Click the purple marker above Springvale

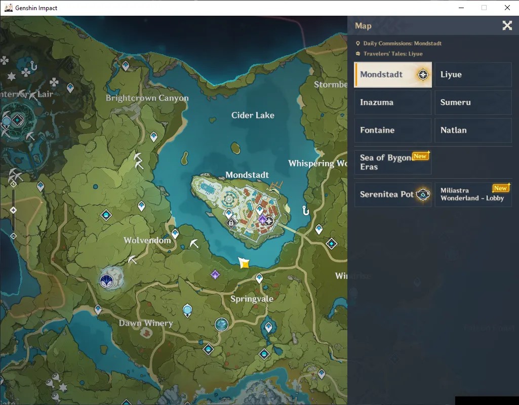[x=215, y=274]
